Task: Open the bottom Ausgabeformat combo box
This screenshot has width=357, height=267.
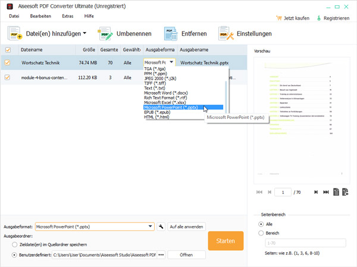Action: click(94, 227)
